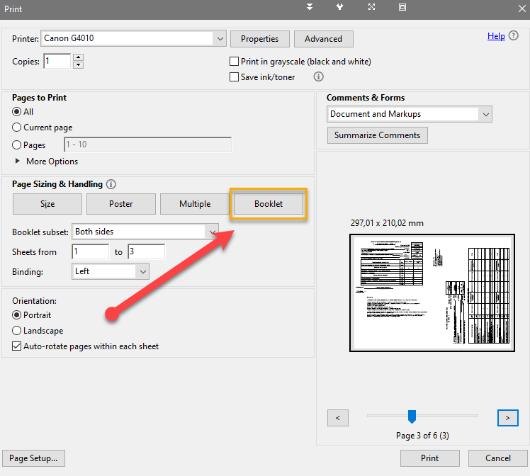The width and height of the screenshot is (530, 476).
Task: Select the Multiple page handling option
Action: coord(195,204)
